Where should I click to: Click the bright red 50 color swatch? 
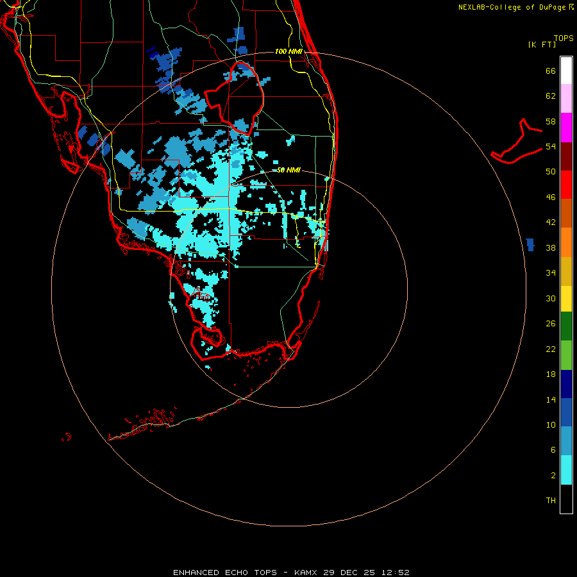coord(566,185)
